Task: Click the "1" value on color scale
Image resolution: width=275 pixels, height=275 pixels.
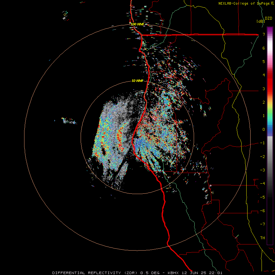Action: pos(264,116)
